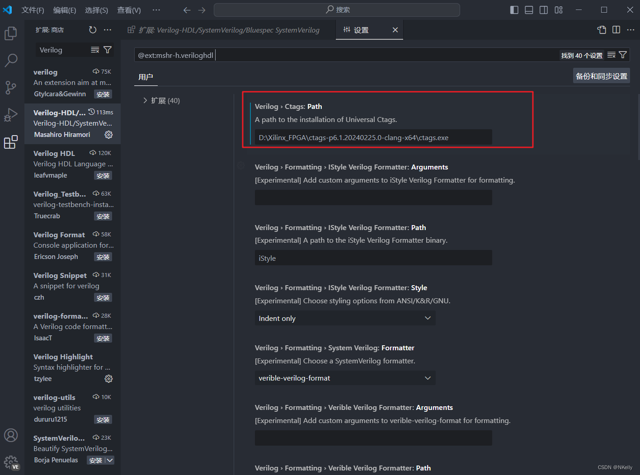
Task: Filter extensions with the funnel icon
Action: coord(108,50)
